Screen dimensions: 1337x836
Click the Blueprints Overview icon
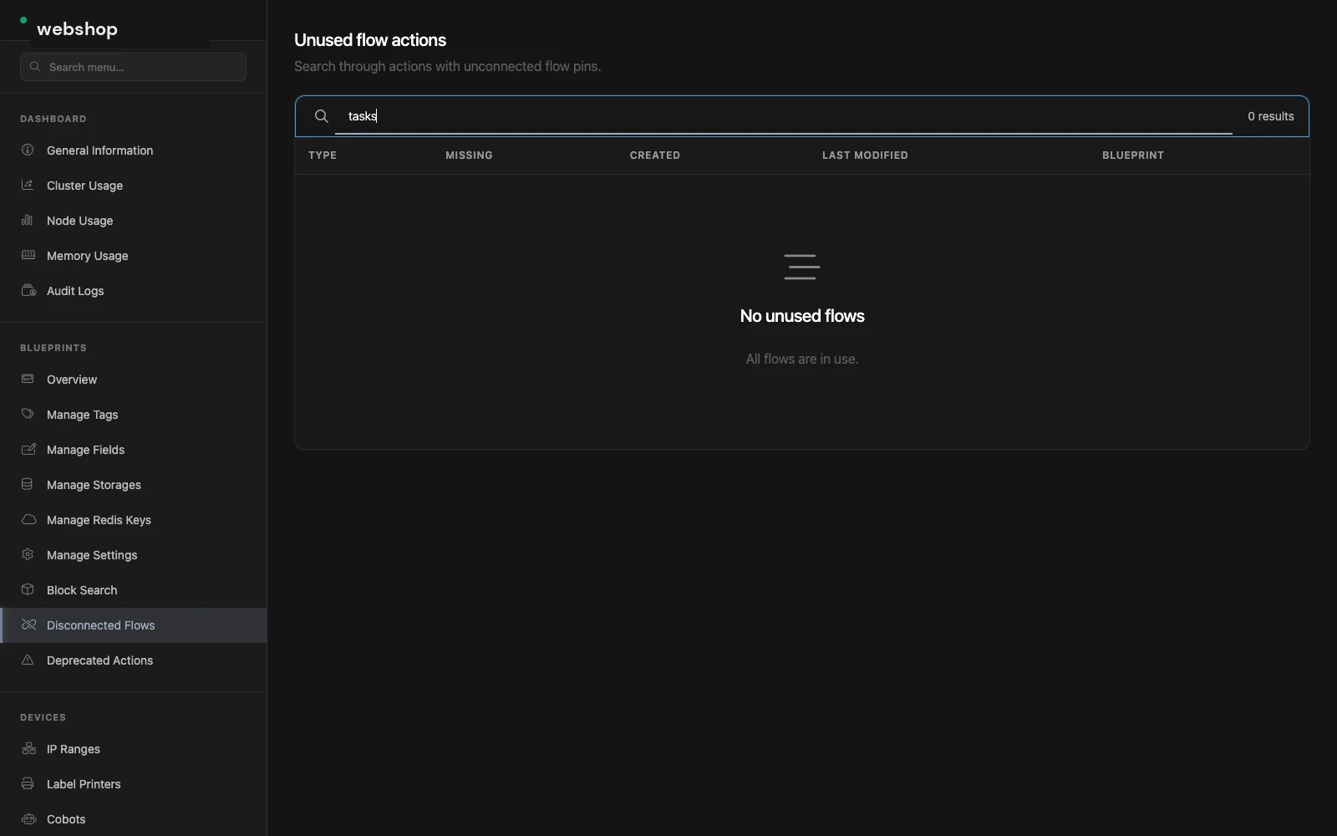tap(28, 379)
